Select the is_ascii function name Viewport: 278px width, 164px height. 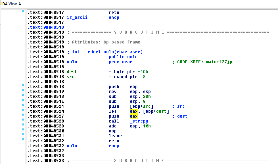[x=77, y=17]
